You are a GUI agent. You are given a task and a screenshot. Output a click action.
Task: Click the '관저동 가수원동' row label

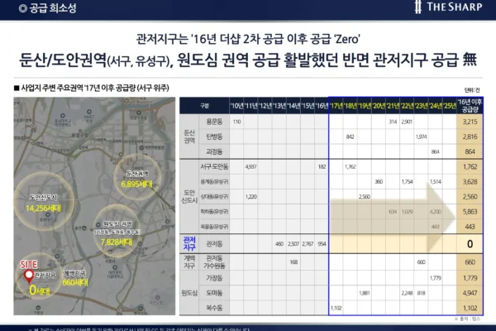(x=214, y=262)
